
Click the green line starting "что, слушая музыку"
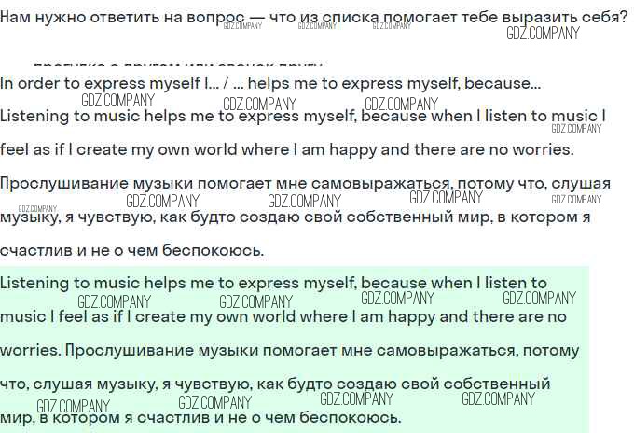pos(275,384)
